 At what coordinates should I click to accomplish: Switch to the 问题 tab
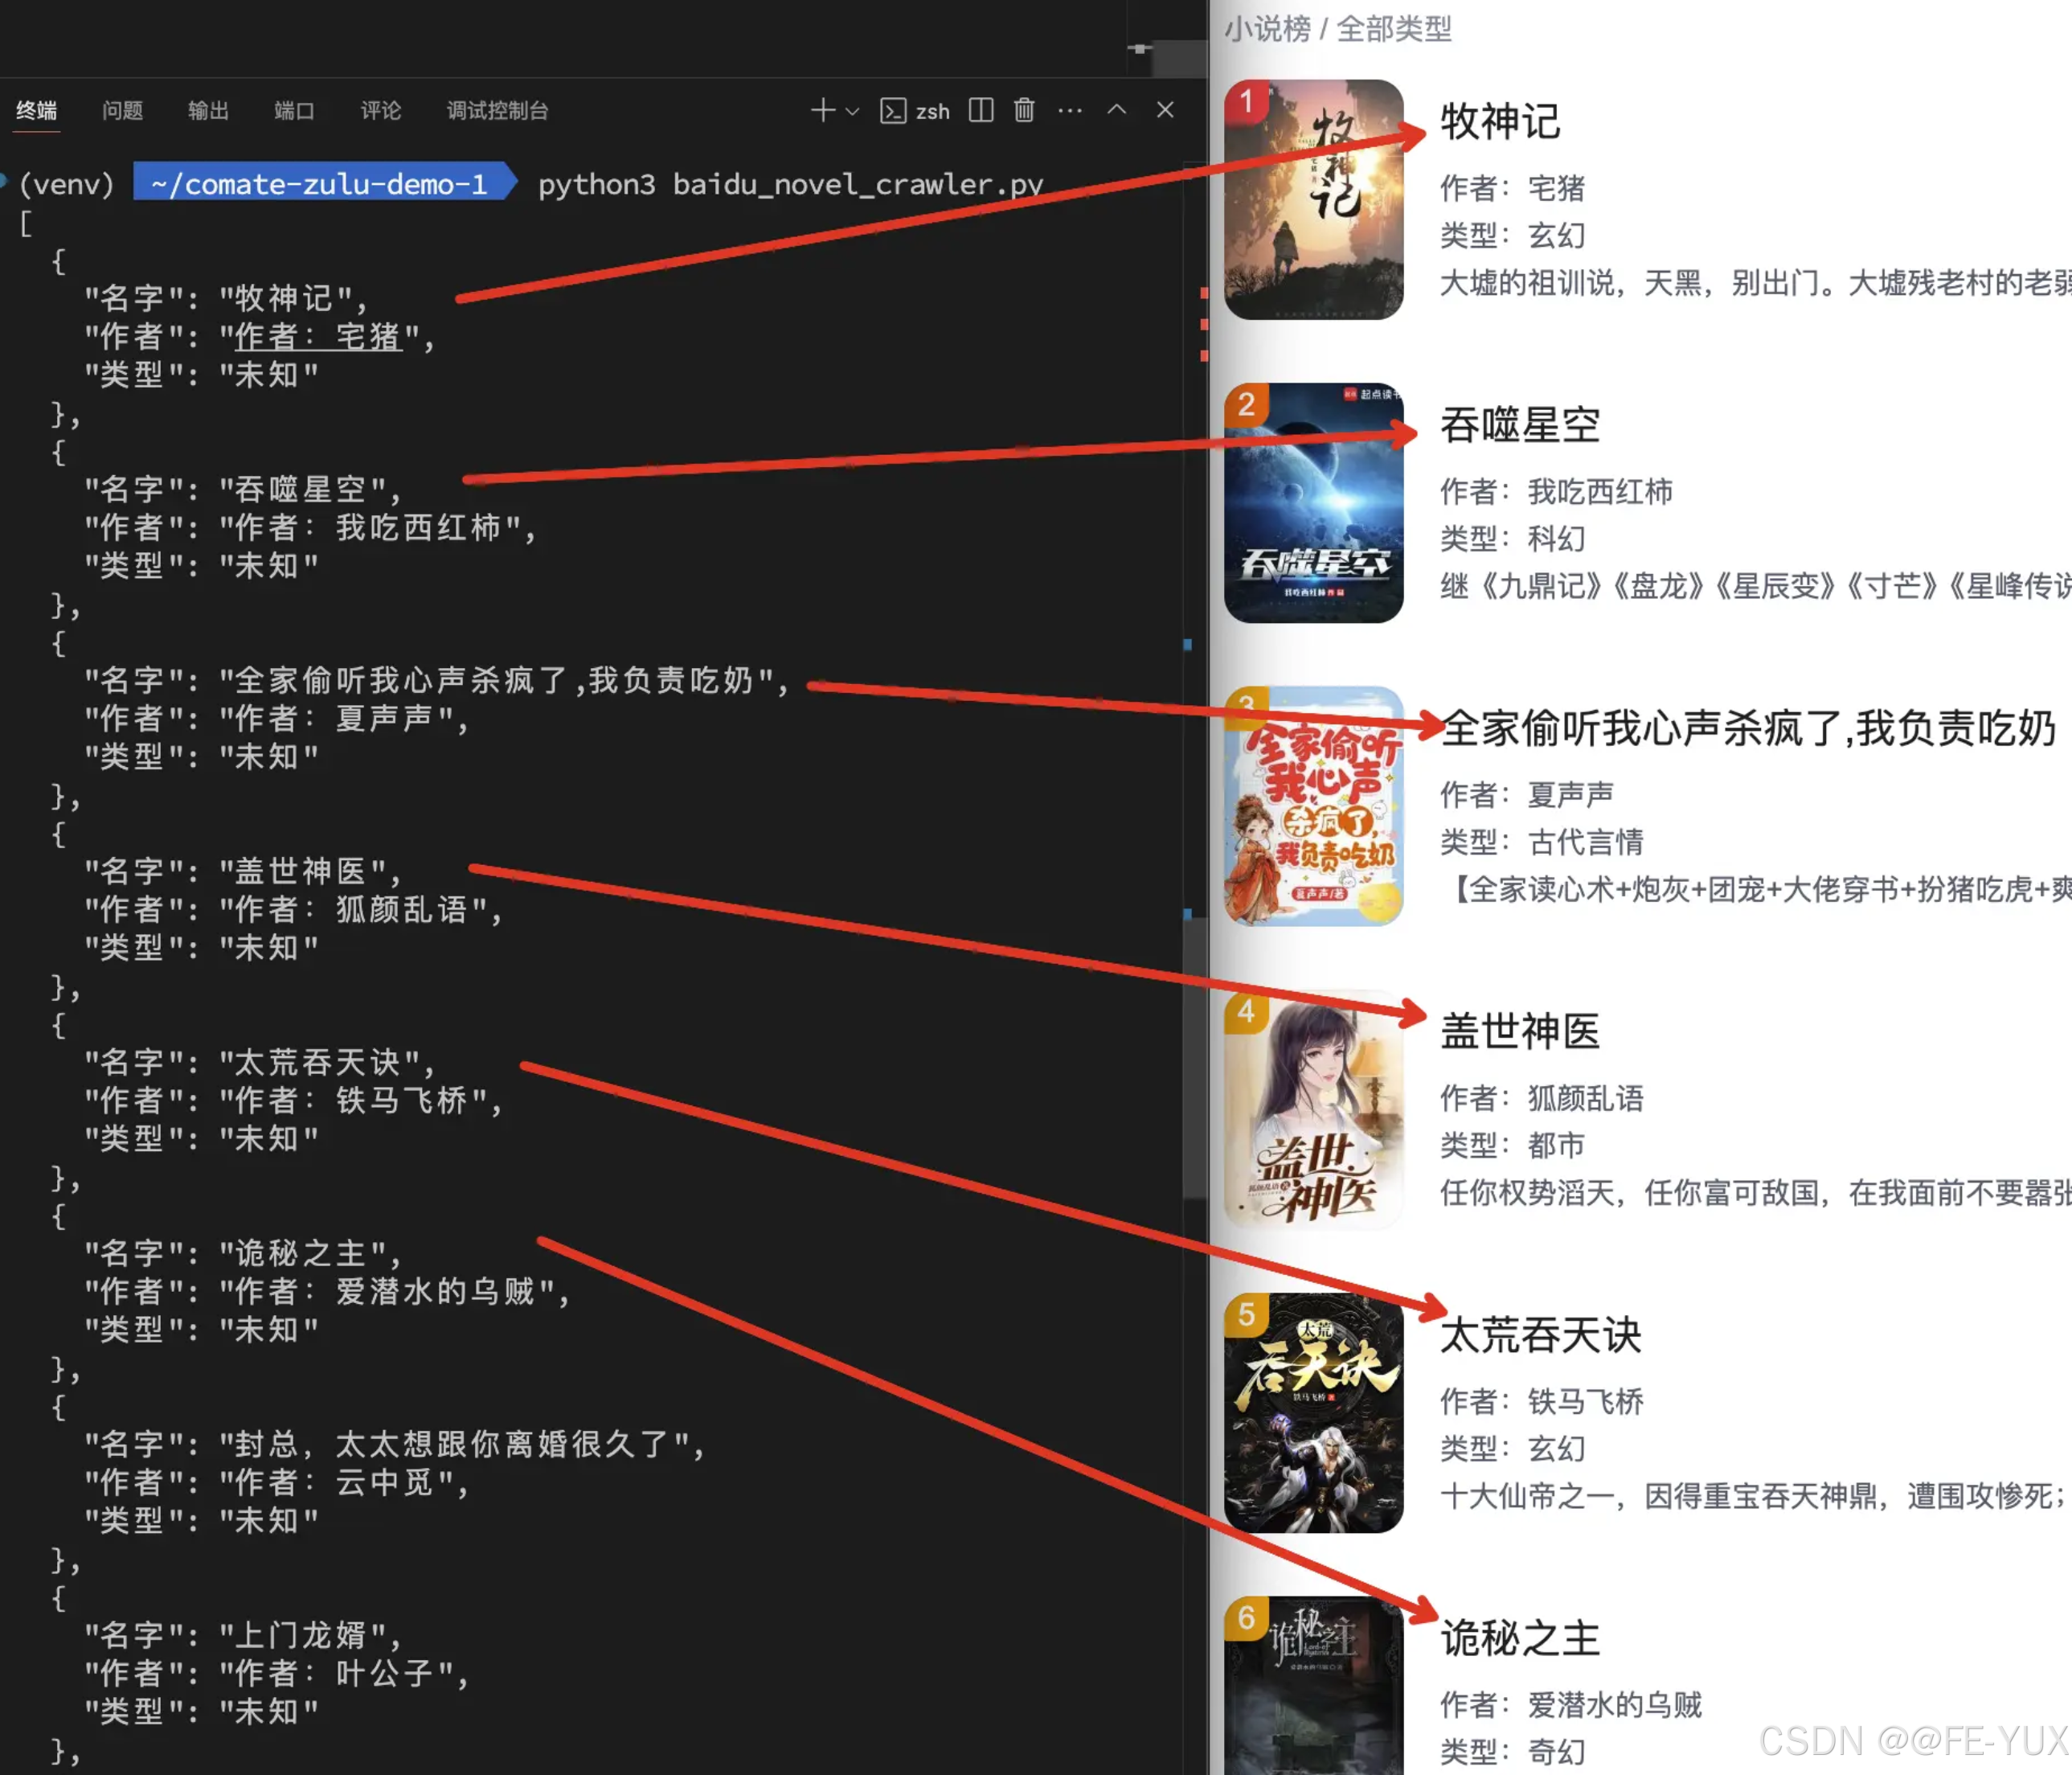[x=122, y=110]
